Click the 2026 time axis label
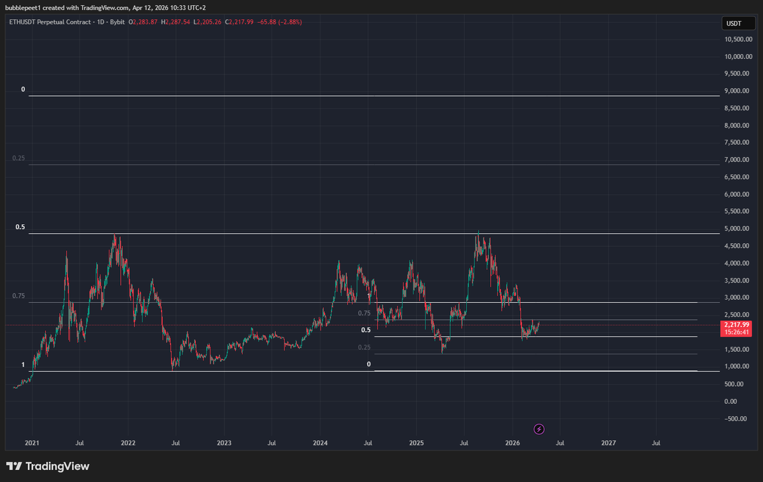 512,443
